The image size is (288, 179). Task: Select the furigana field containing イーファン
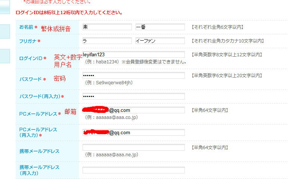pos(160,41)
